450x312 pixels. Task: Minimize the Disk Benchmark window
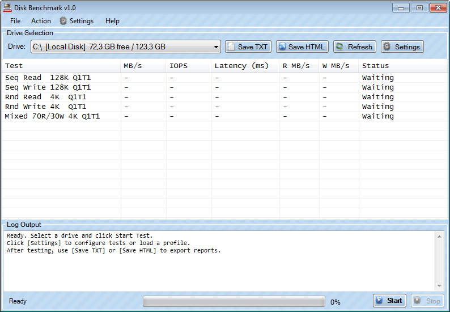[x=401, y=8]
